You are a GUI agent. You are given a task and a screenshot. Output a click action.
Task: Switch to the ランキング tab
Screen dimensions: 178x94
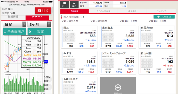(161, 11)
